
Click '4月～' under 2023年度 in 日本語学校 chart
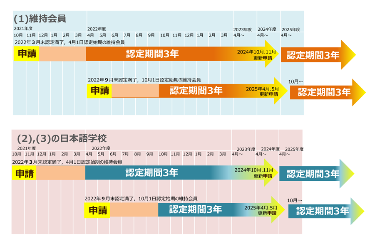pos(237,154)
